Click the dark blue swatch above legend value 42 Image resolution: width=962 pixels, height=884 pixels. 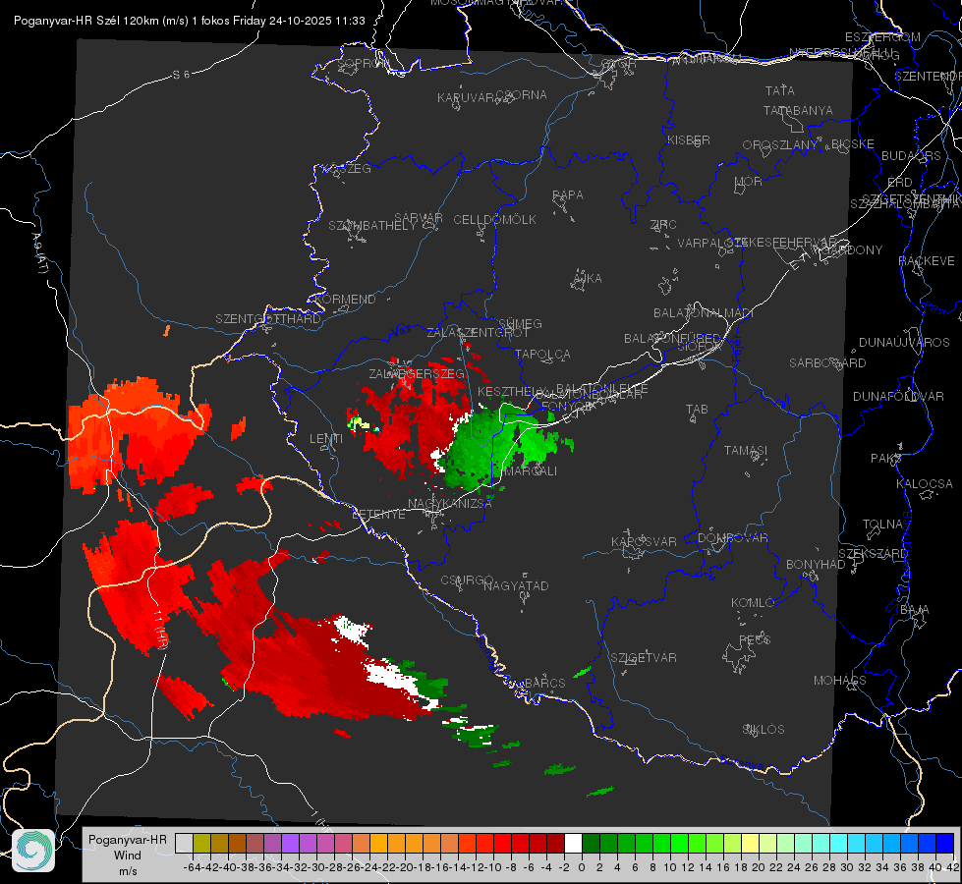(x=945, y=844)
